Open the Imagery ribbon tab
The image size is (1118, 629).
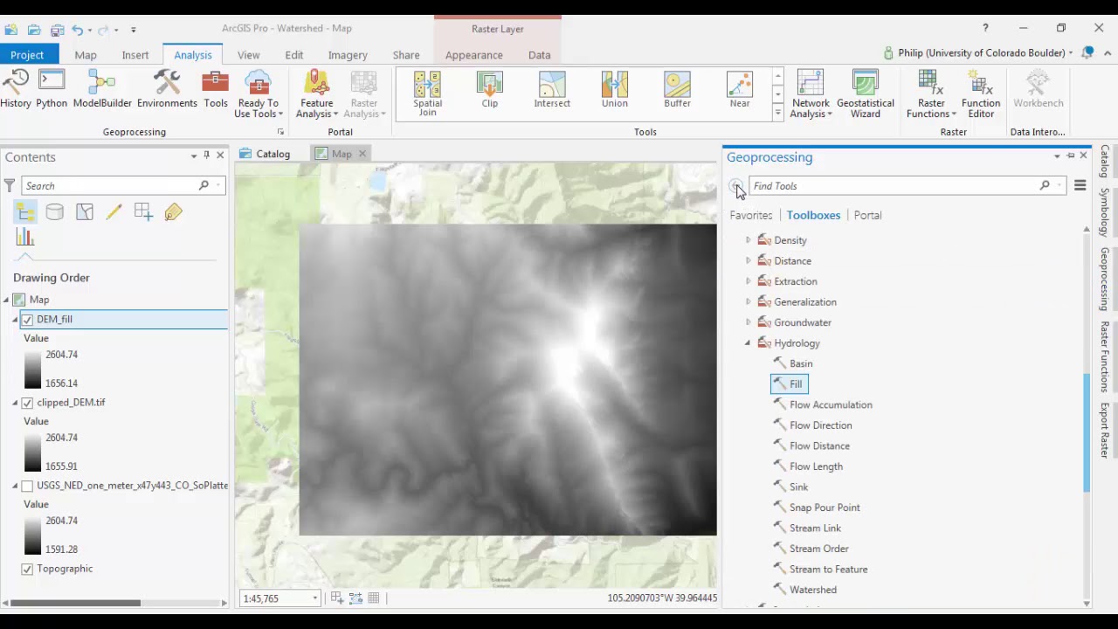point(348,55)
